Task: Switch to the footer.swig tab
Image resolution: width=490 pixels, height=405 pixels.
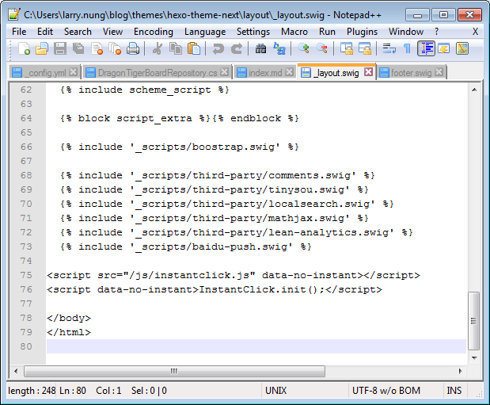Action: [412, 73]
